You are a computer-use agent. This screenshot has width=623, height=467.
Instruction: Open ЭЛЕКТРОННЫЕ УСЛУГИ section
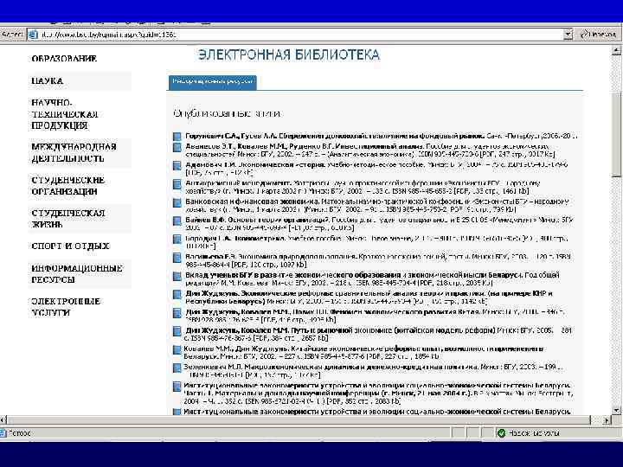tap(66, 307)
